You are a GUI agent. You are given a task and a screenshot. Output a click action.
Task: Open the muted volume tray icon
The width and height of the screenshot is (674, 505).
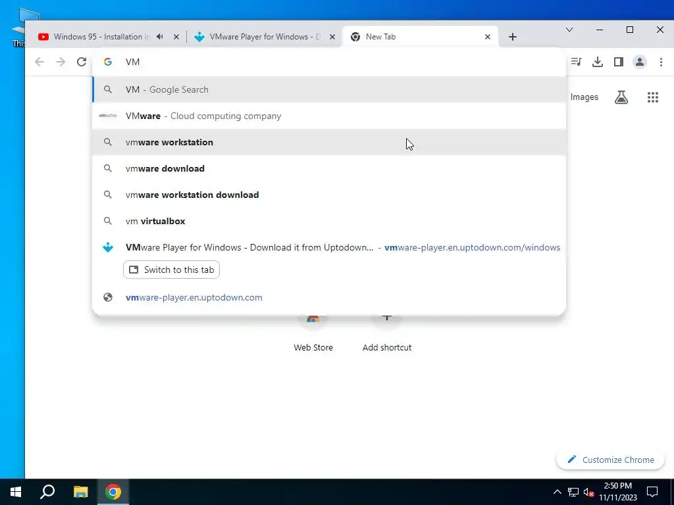point(588,492)
